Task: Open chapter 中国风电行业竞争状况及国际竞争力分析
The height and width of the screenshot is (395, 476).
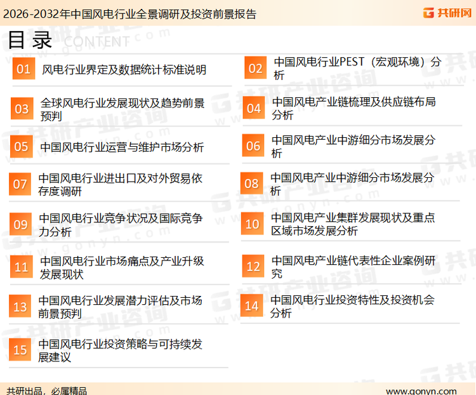Action: [121, 225]
